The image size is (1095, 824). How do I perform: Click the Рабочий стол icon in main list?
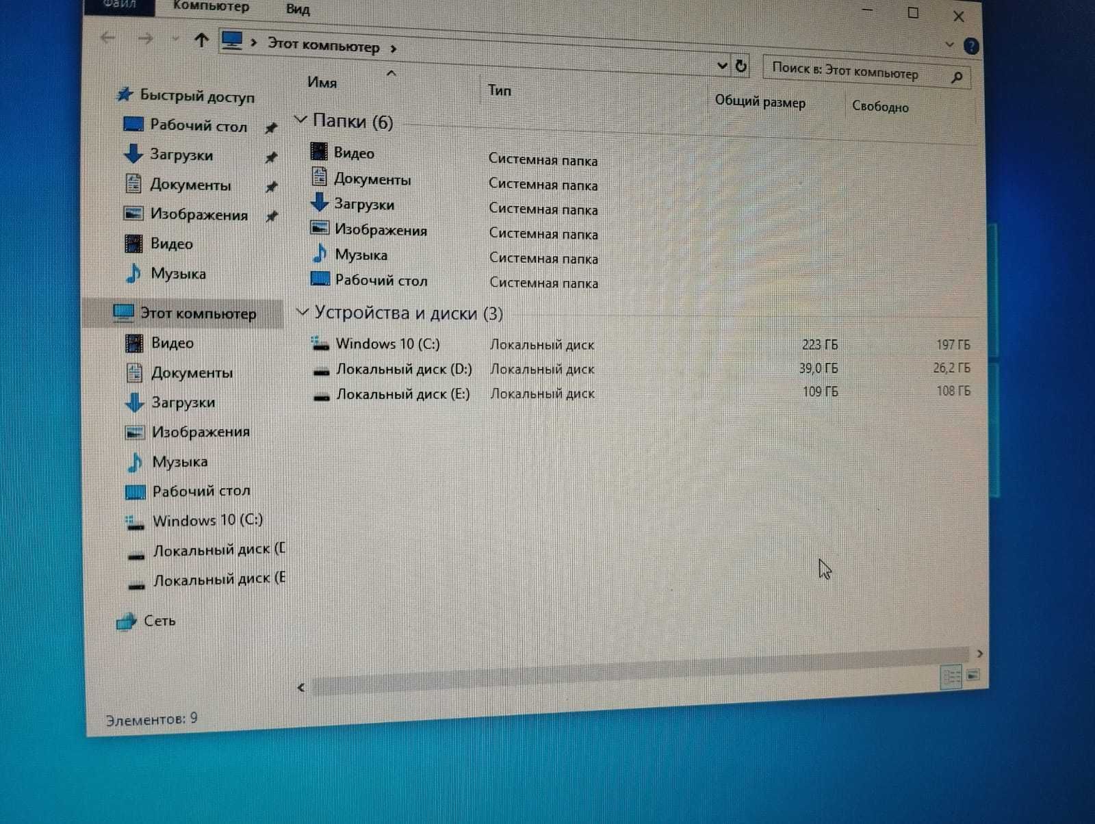click(320, 279)
